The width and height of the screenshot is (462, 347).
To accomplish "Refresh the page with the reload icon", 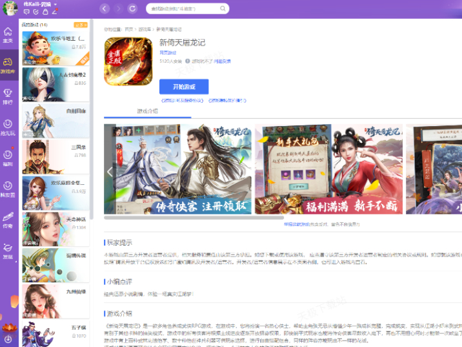I will 132,8.
